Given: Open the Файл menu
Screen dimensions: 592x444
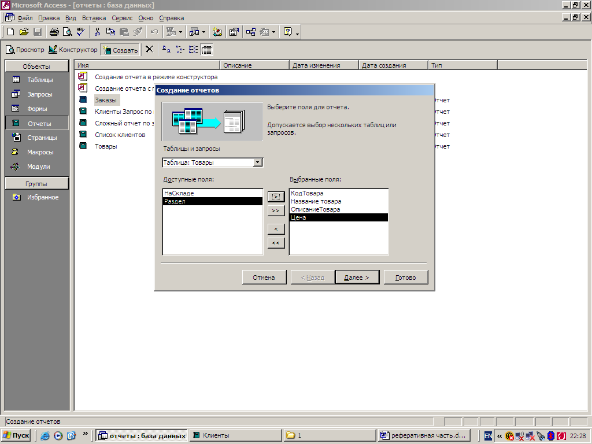Looking at the screenshot, I should click(x=25, y=18).
